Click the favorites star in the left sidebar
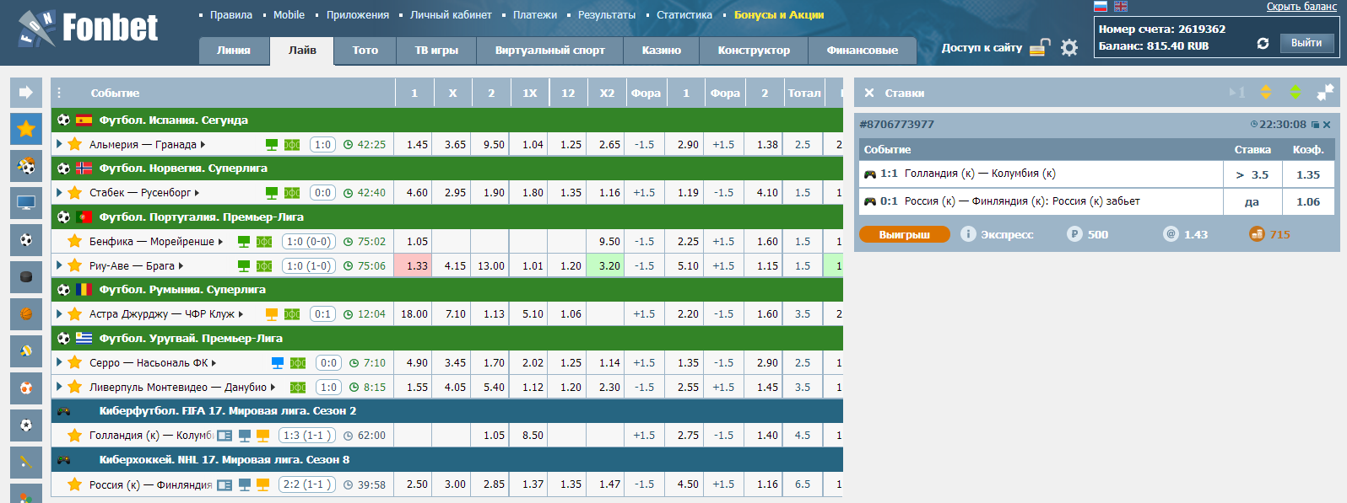The image size is (1347, 503). pyautogui.click(x=26, y=129)
